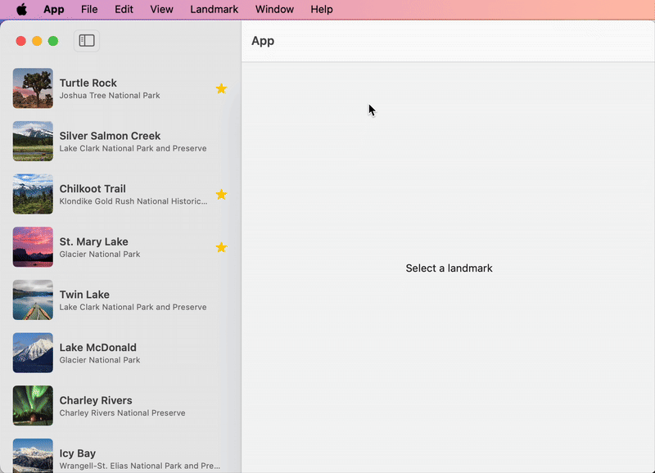Open the Edit menu
The image size is (655, 473).
tap(124, 10)
